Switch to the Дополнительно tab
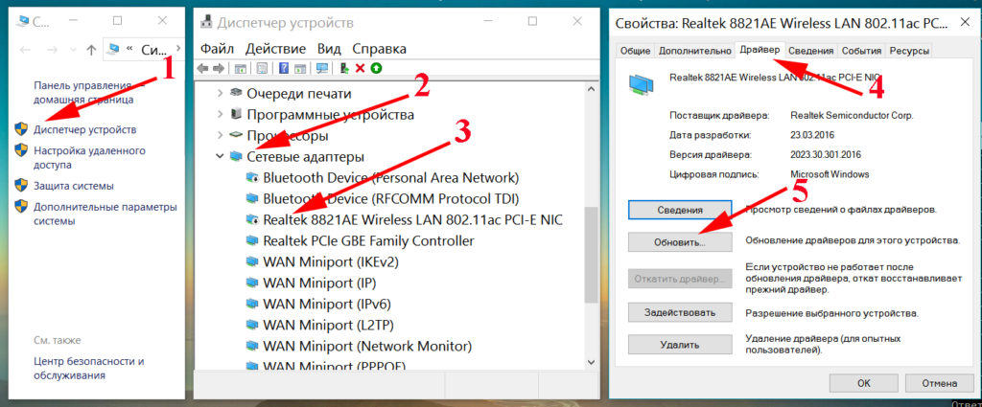Image resolution: width=982 pixels, height=407 pixels. point(694,52)
